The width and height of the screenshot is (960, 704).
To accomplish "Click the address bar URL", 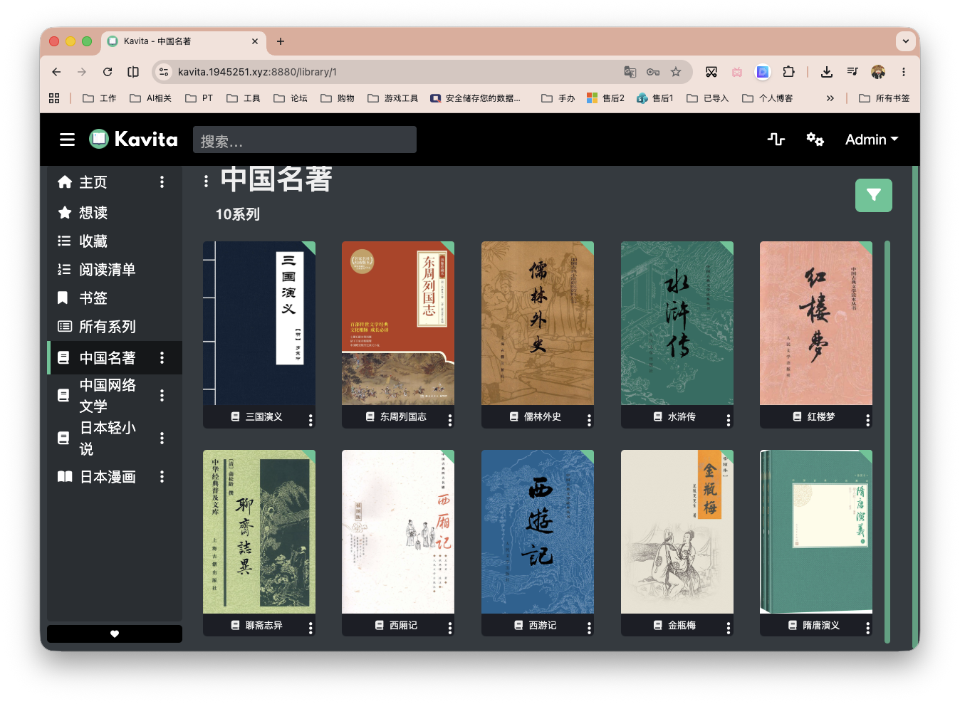I will [257, 72].
